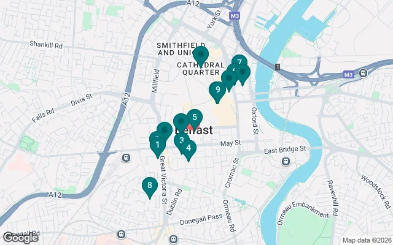Click the M3 shield on the eastern motorway
The image size is (393, 245).
349,74
